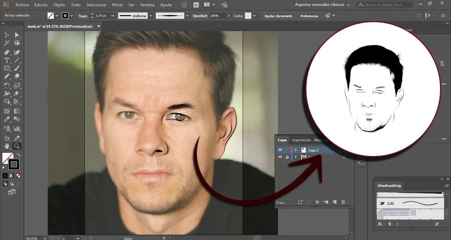This screenshot has height=240, width=451.
Task: Select the Shape Builder tool
Action: coord(7,102)
